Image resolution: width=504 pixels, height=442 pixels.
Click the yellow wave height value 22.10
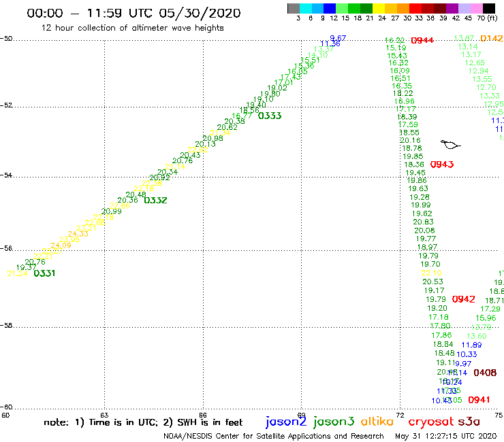[x=432, y=273]
